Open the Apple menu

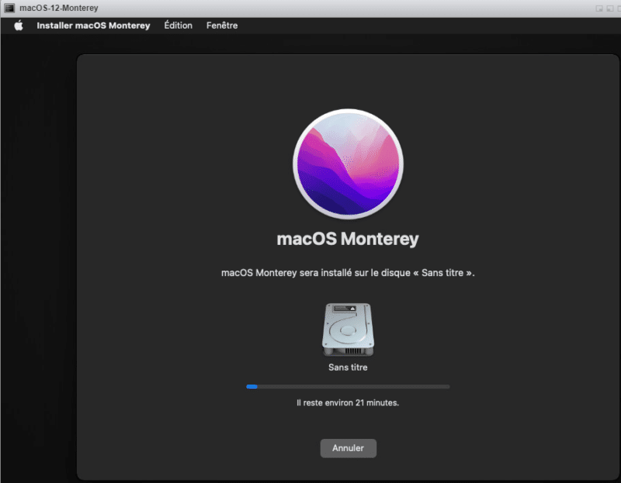pos(18,25)
